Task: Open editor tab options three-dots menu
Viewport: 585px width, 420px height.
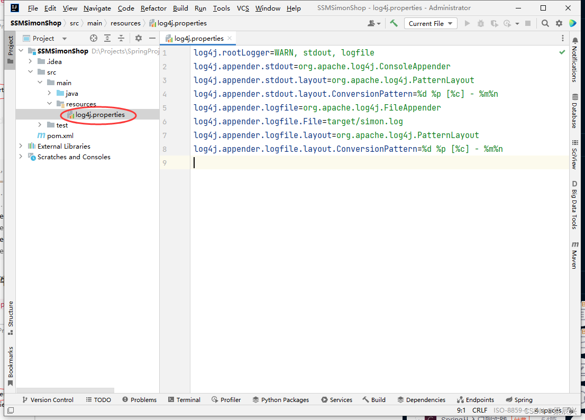Action: (x=563, y=38)
